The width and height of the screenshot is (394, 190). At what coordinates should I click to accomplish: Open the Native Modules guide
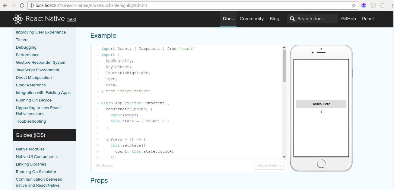click(30, 149)
